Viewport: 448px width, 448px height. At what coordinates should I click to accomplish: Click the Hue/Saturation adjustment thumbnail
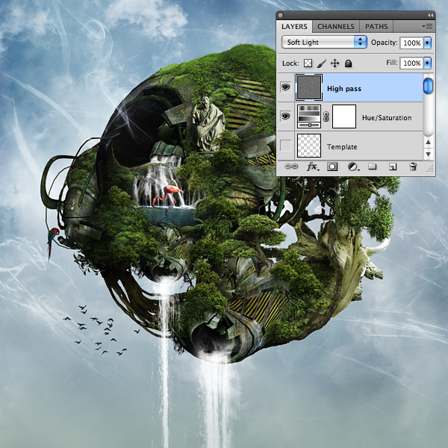click(309, 116)
